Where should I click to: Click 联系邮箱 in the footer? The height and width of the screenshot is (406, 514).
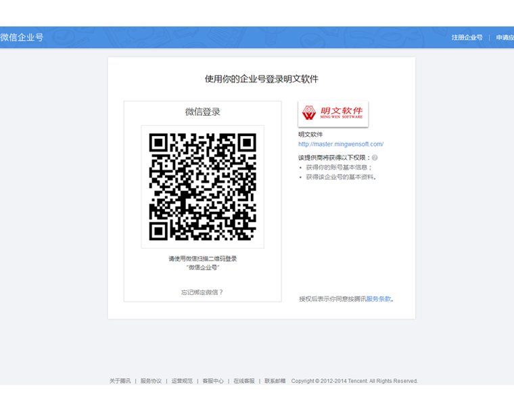(x=275, y=381)
